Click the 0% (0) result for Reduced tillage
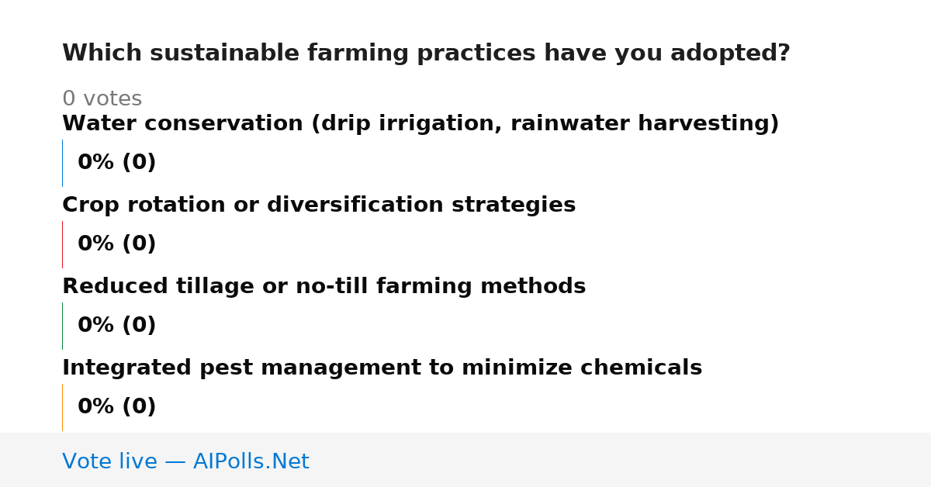The image size is (931, 487). point(116,326)
